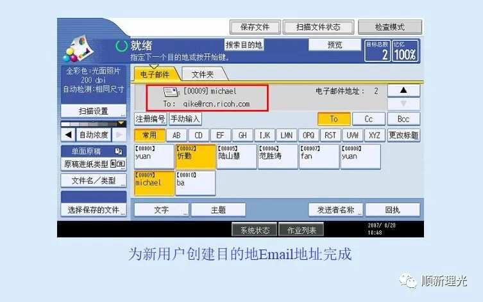This screenshot has height=302, width=483.
Task: Select the GH index tab
Action: point(242,135)
